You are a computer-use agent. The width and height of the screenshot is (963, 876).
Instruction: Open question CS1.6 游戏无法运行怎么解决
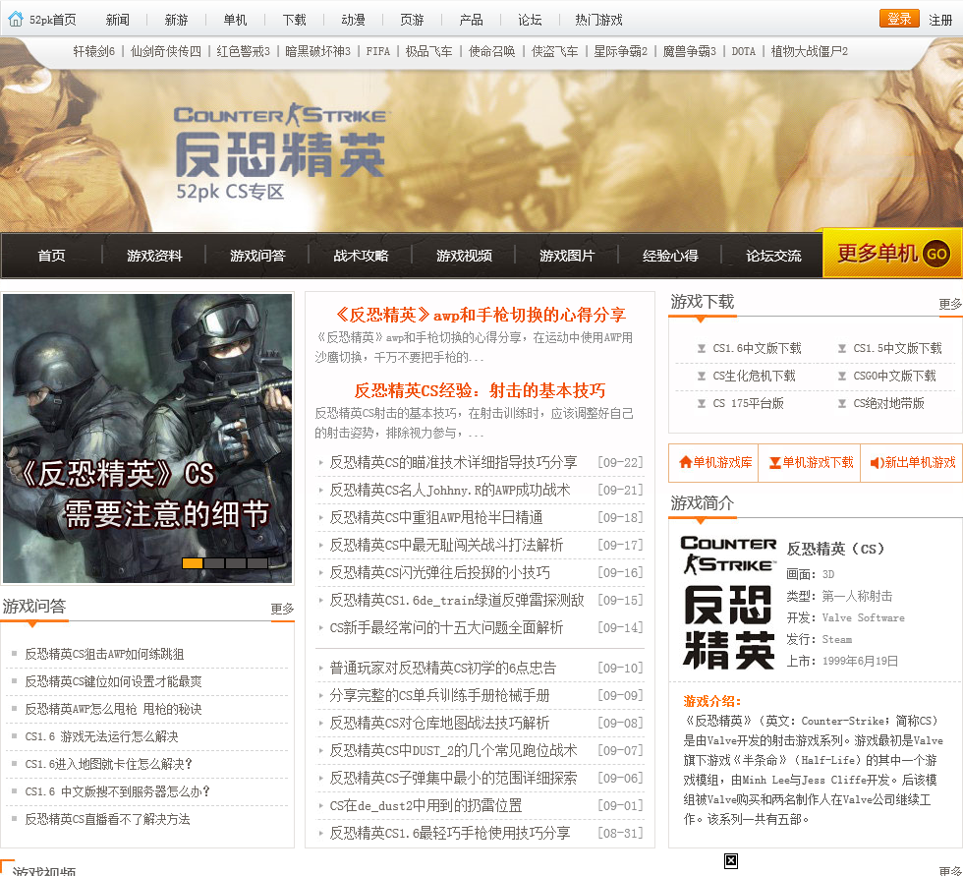102,736
